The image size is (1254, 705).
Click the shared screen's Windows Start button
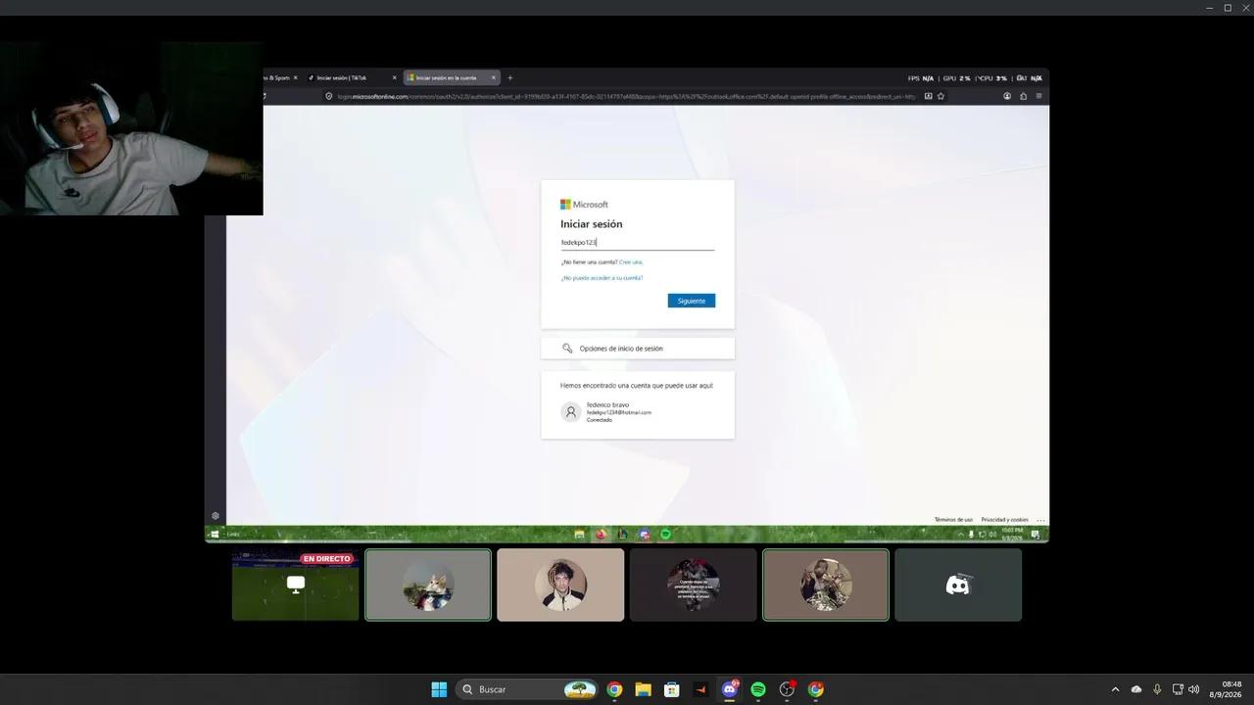pos(215,535)
